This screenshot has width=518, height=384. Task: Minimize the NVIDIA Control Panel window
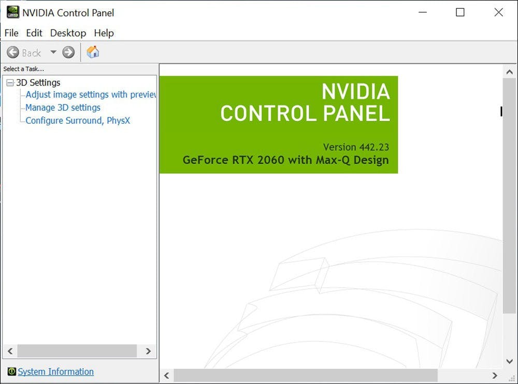pos(423,12)
